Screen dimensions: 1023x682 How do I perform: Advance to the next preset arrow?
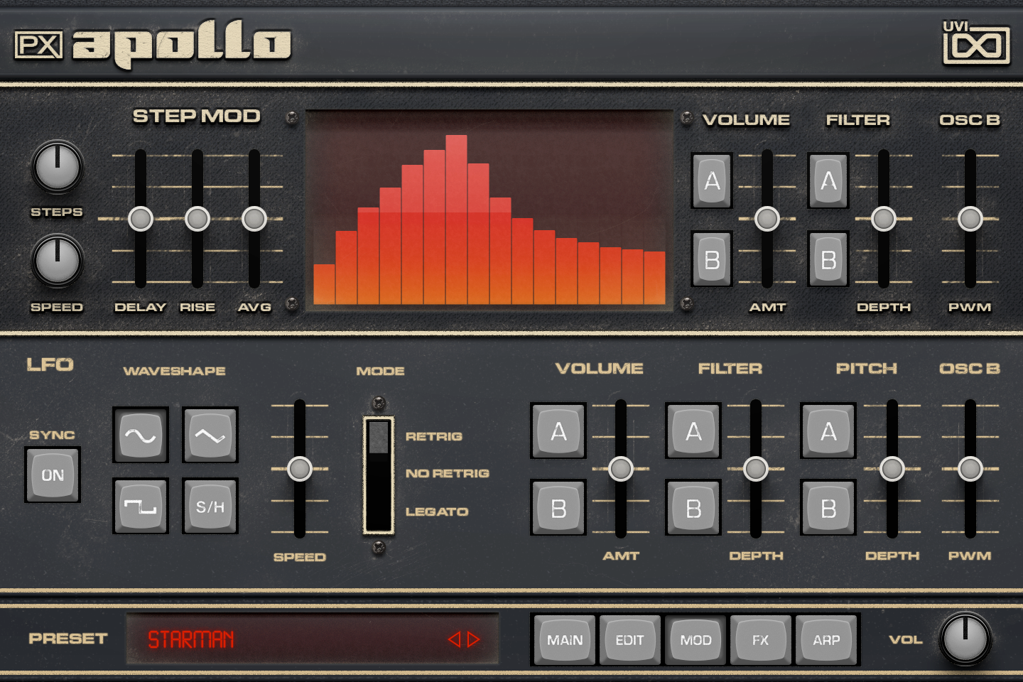[472, 639]
